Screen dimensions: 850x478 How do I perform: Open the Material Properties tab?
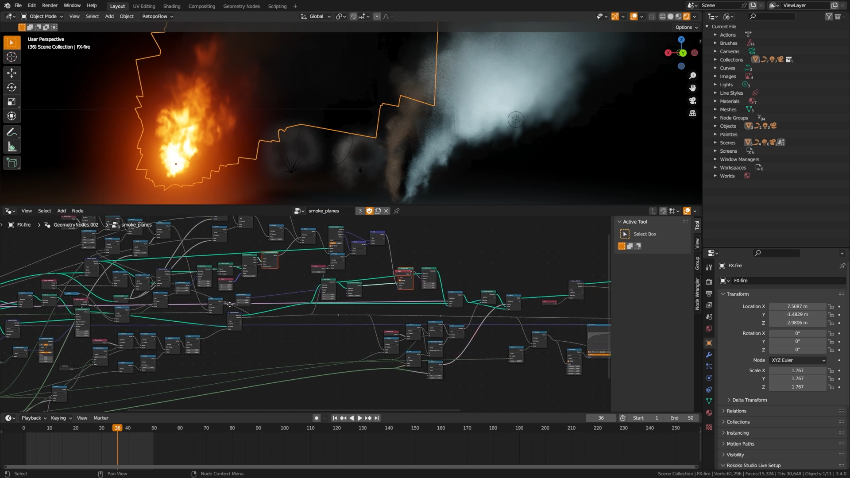(x=709, y=412)
